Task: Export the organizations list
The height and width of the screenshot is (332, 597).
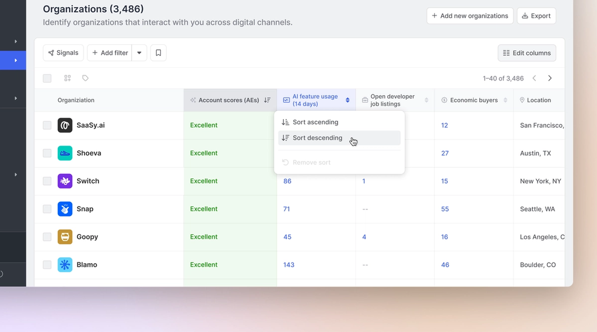Action: [536, 16]
